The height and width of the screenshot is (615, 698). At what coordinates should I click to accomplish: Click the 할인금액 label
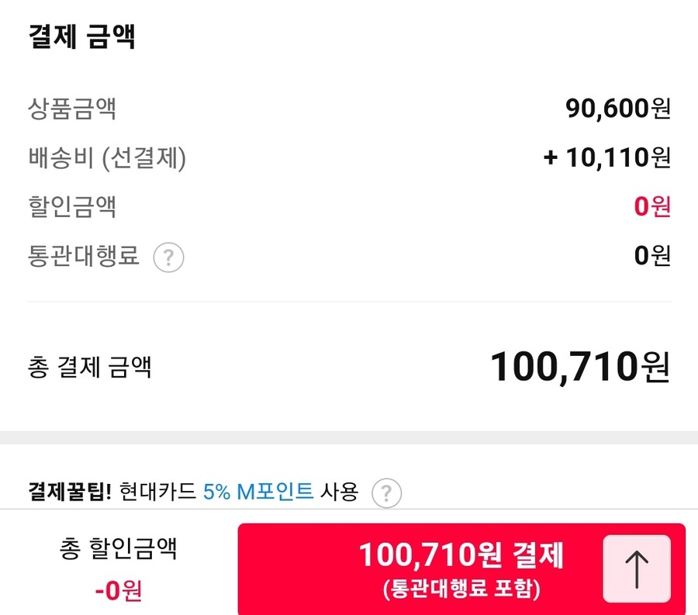point(72,207)
